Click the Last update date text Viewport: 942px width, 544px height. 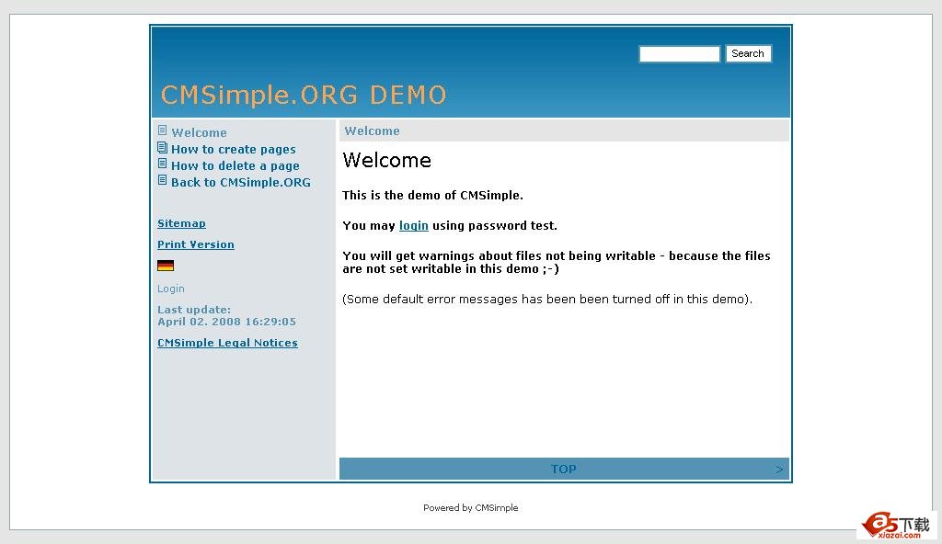pyautogui.click(x=226, y=316)
